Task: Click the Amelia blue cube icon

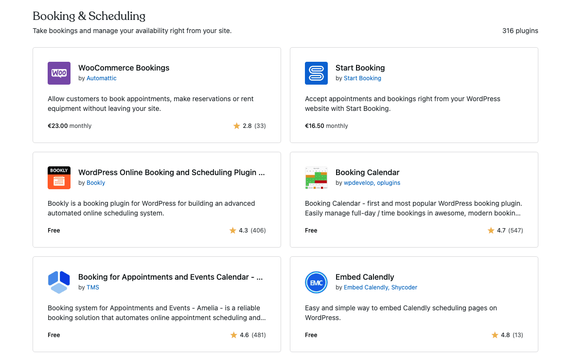Action: coord(59,282)
